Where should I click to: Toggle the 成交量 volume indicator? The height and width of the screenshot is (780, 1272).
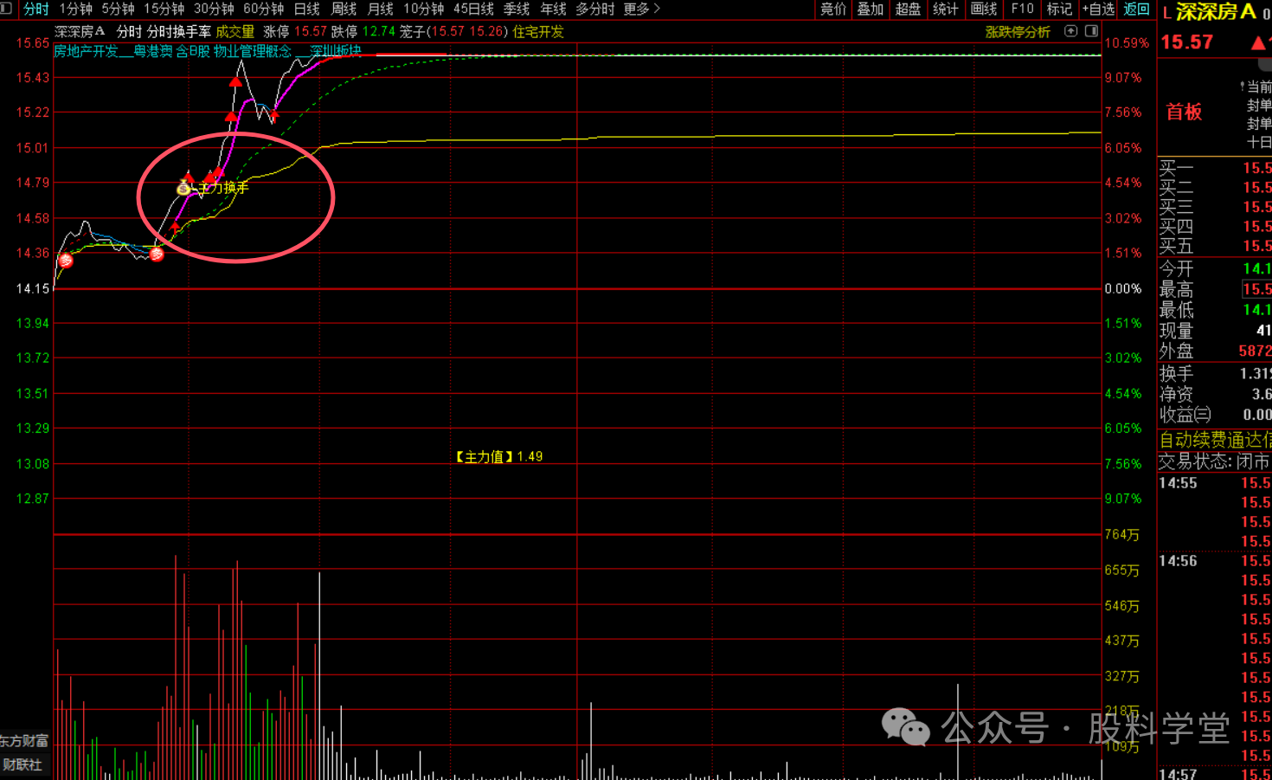(235, 31)
